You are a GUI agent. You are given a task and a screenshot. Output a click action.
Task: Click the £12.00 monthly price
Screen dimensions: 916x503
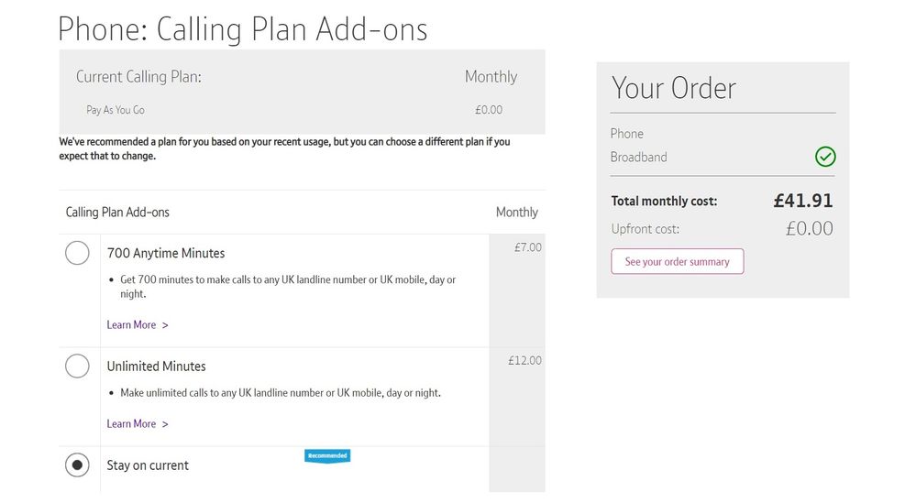click(524, 361)
